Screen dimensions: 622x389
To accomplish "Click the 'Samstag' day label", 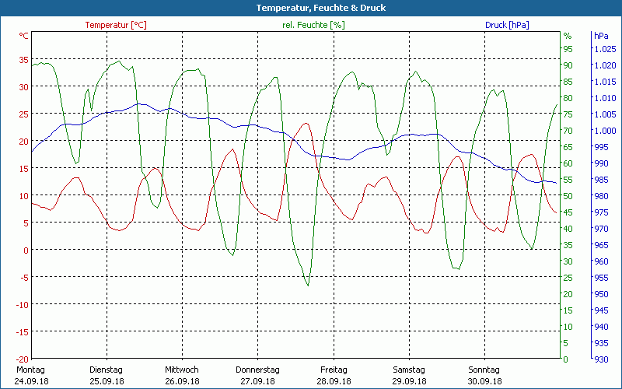I will (409, 370).
